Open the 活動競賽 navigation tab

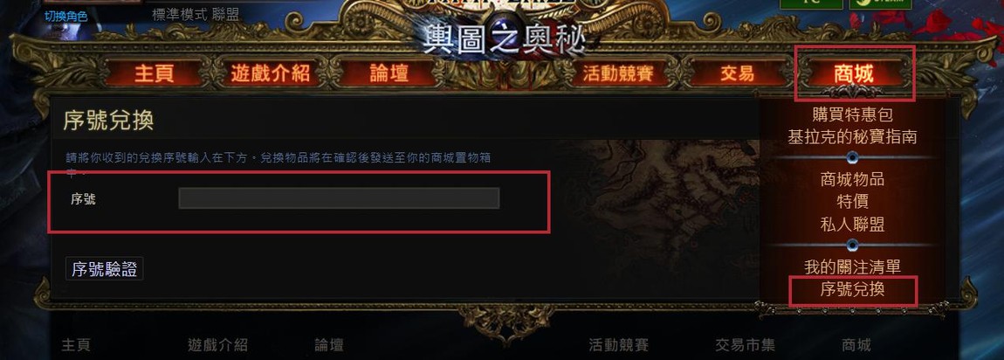tap(618, 73)
